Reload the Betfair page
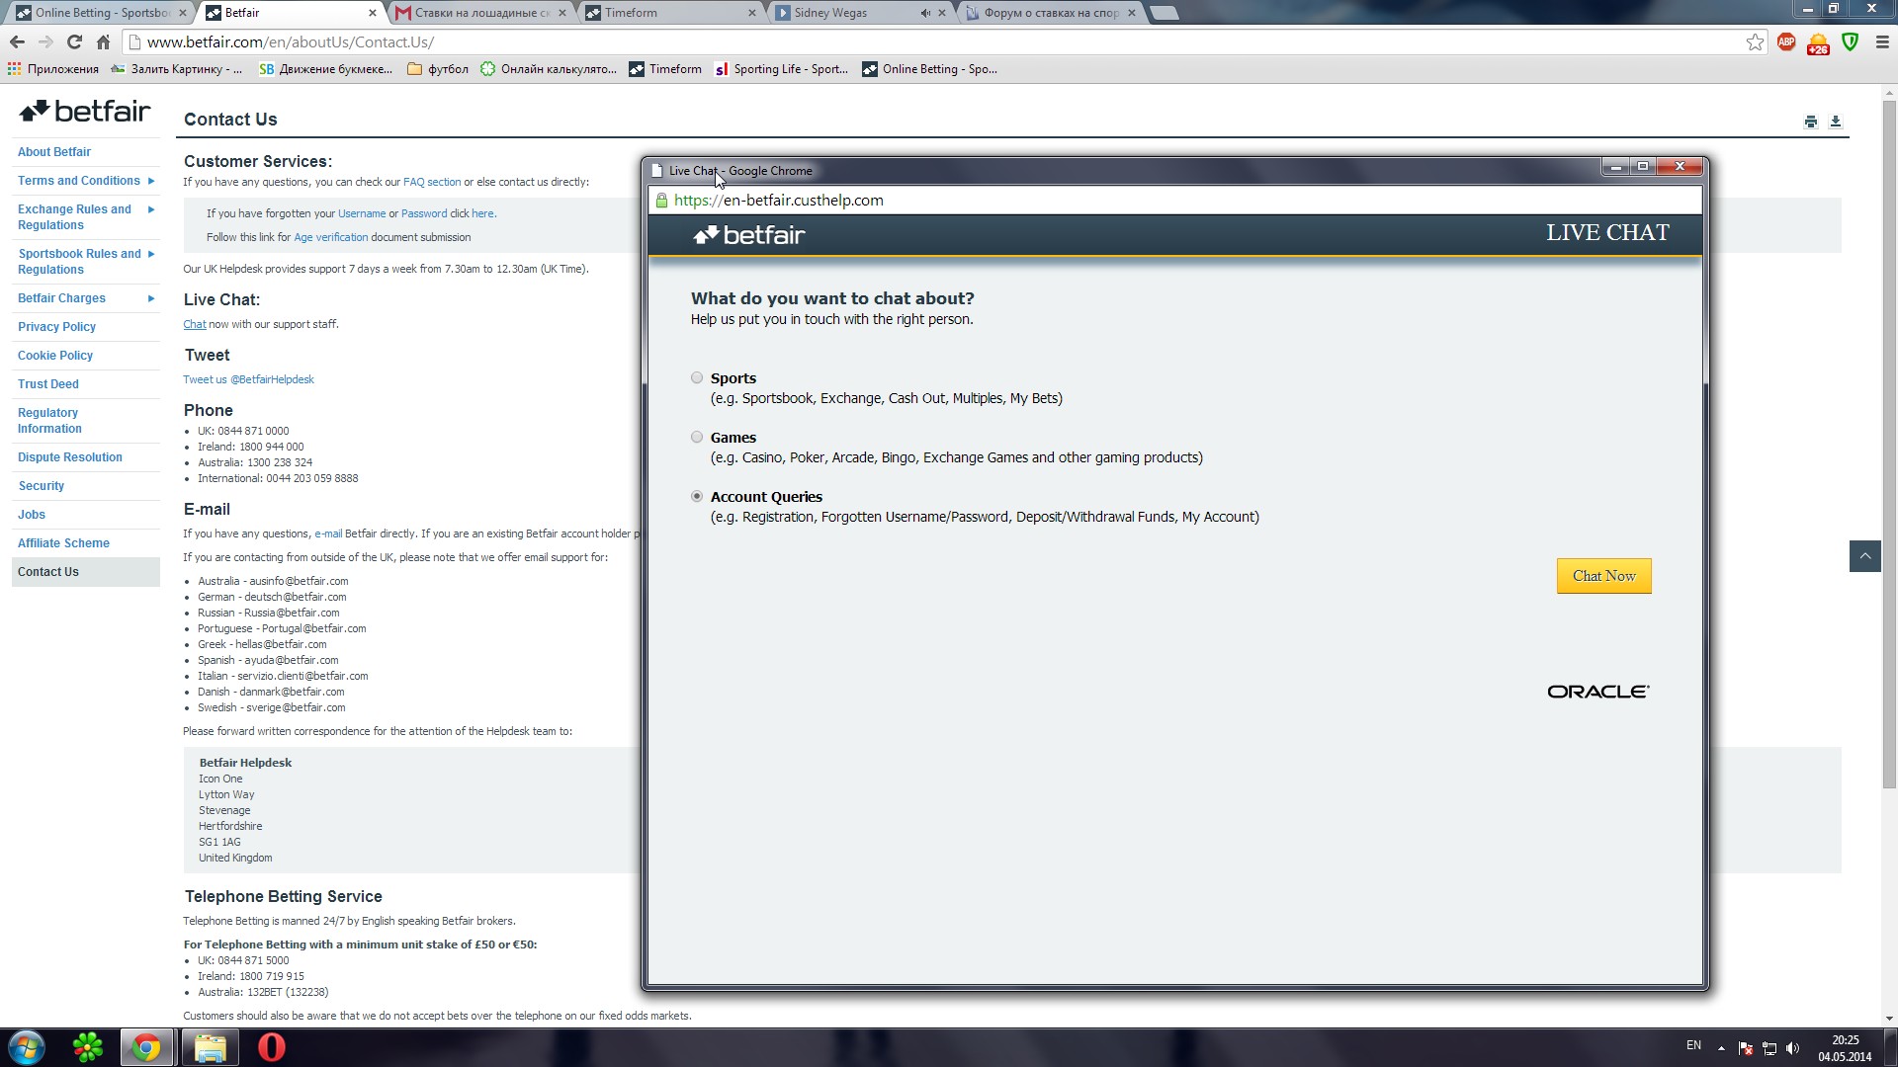The height and width of the screenshot is (1067, 1898). pyautogui.click(x=74, y=41)
